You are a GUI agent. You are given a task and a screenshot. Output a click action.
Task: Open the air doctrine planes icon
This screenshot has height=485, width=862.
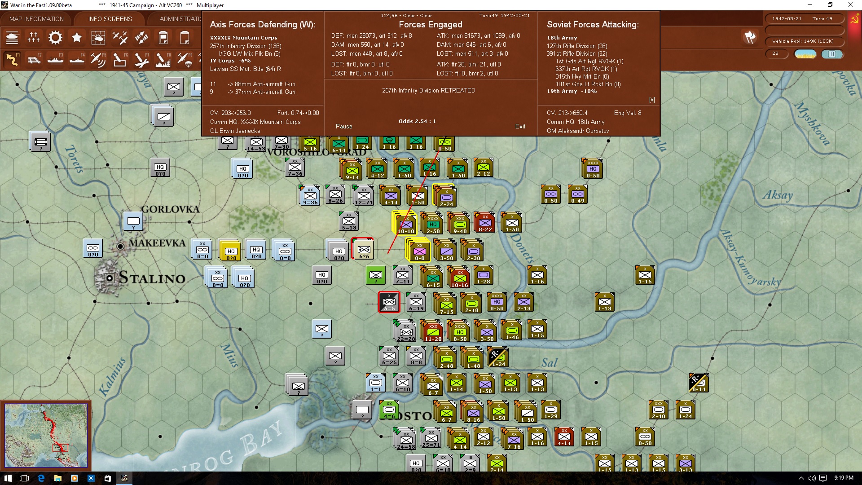(120, 38)
